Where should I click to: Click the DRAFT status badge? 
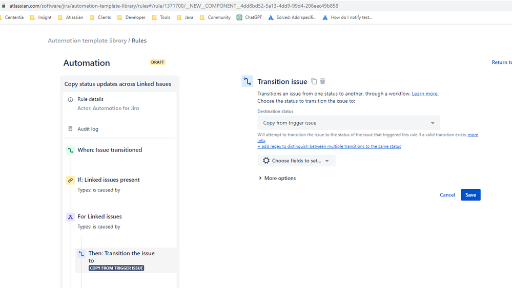tap(157, 62)
